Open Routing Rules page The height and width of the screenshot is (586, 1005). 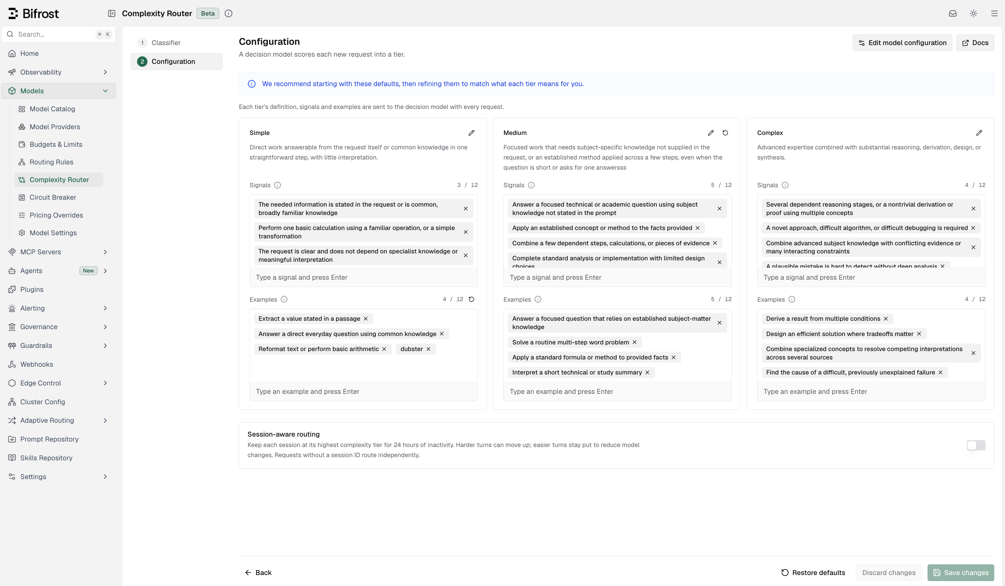point(59,162)
